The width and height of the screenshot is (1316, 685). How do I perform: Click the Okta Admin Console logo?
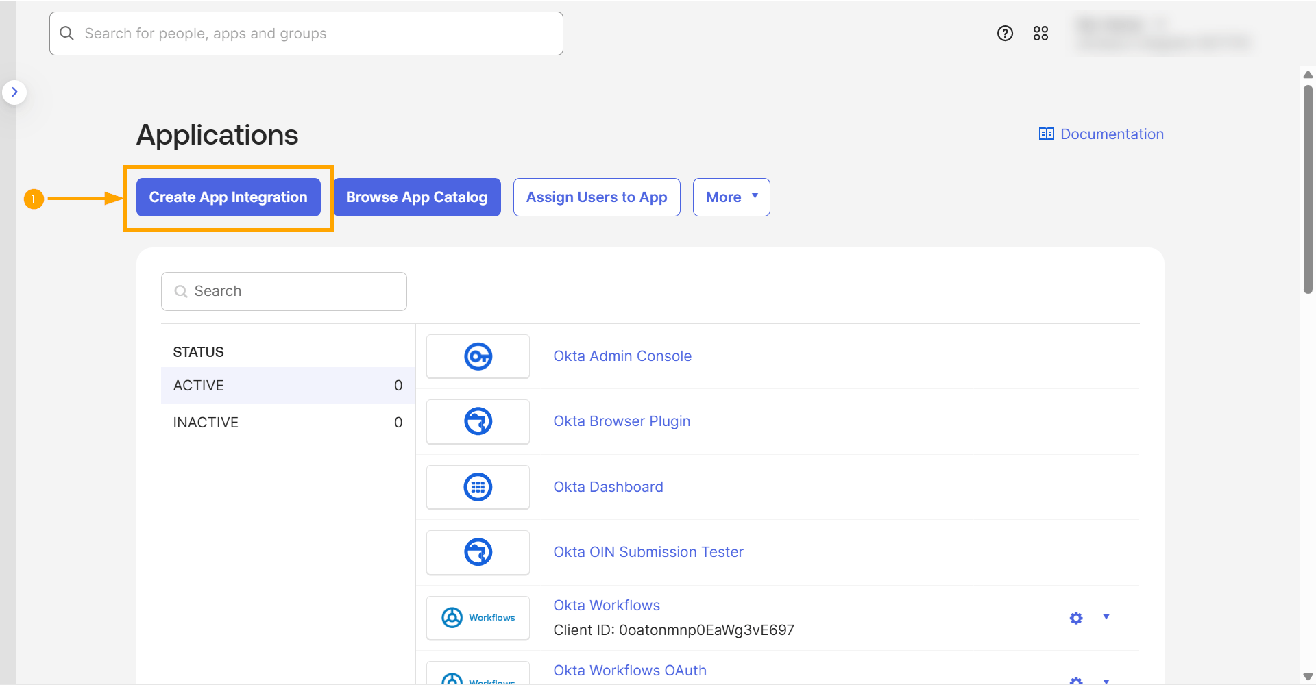tap(478, 356)
